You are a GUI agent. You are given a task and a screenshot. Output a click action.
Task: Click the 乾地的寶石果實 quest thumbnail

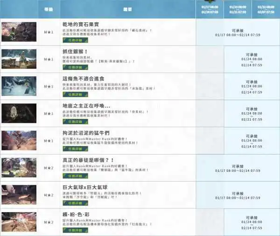pyautogui.click(x=19, y=32)
